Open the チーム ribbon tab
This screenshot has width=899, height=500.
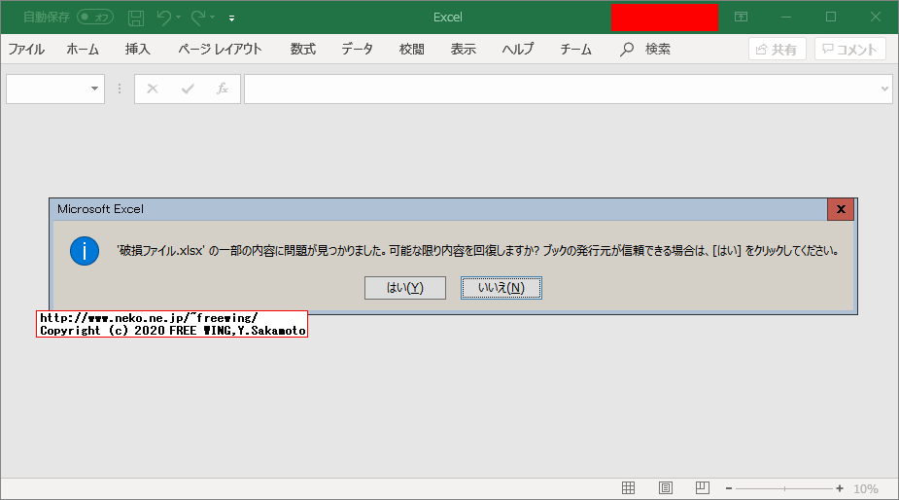pos(575,50)
